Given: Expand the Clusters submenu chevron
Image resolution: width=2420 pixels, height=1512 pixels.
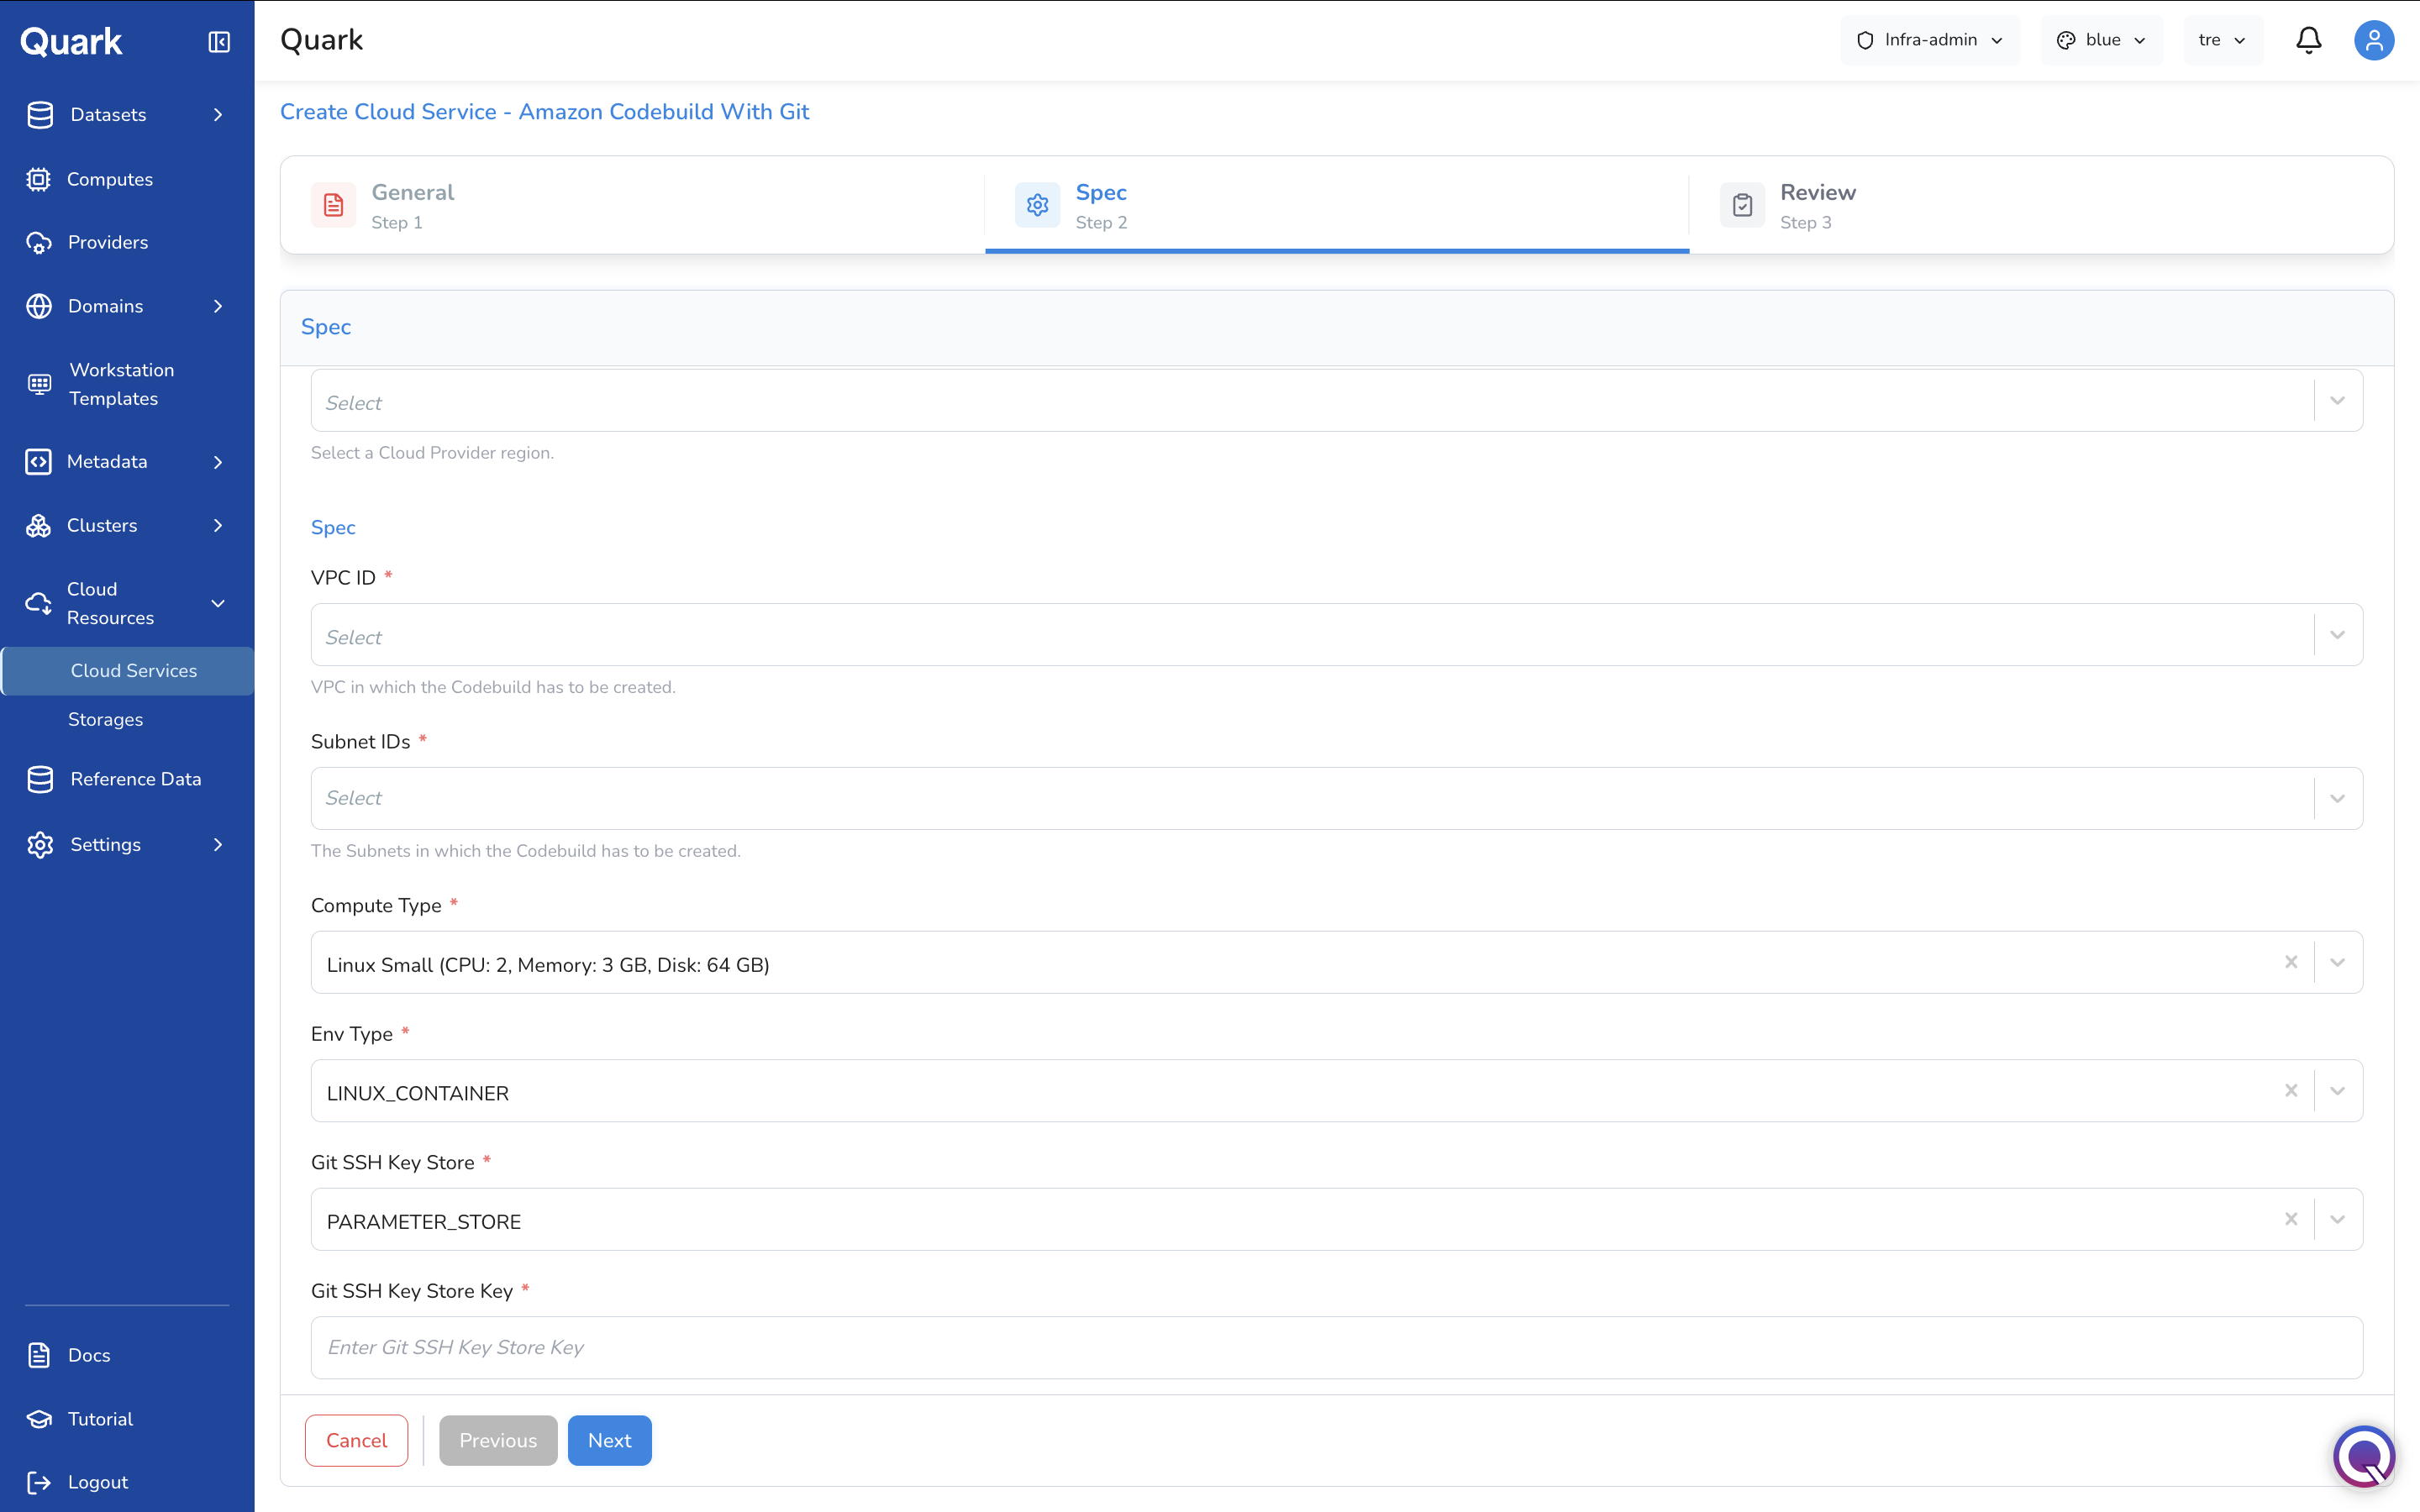Looking at the screenshot, I should [x=218, y=526].
